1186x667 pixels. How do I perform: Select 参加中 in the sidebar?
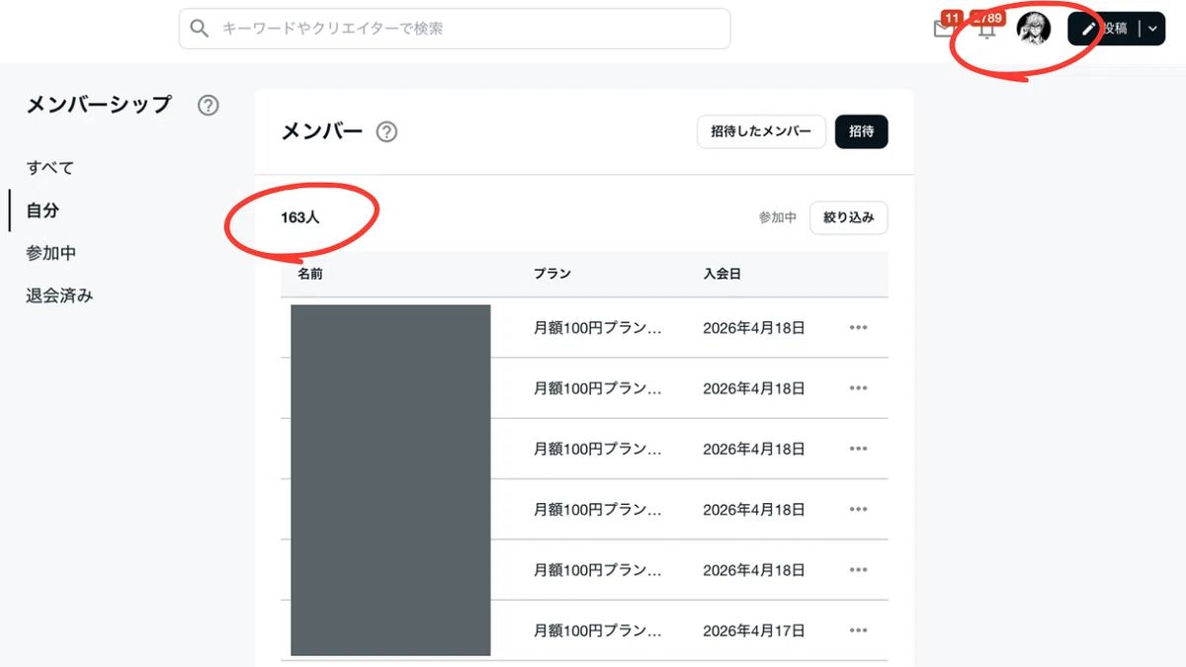click(x=51, y=253)
